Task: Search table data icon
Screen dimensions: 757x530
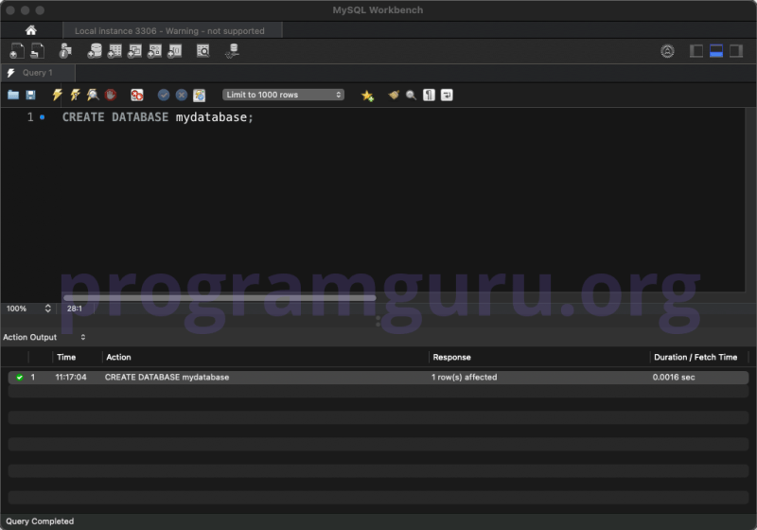Action: [203, 51]
